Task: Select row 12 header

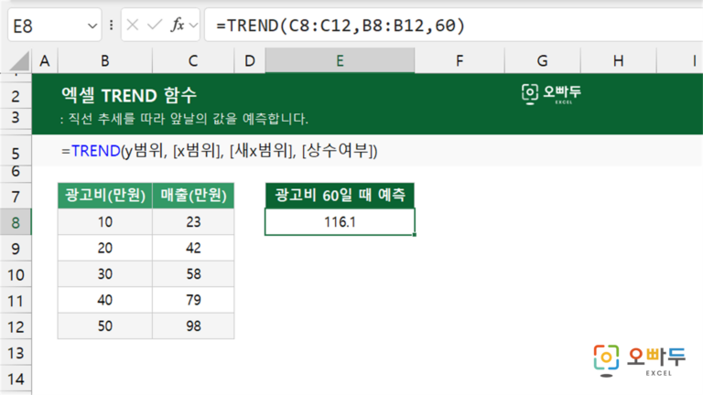Action: click(16, 326)
